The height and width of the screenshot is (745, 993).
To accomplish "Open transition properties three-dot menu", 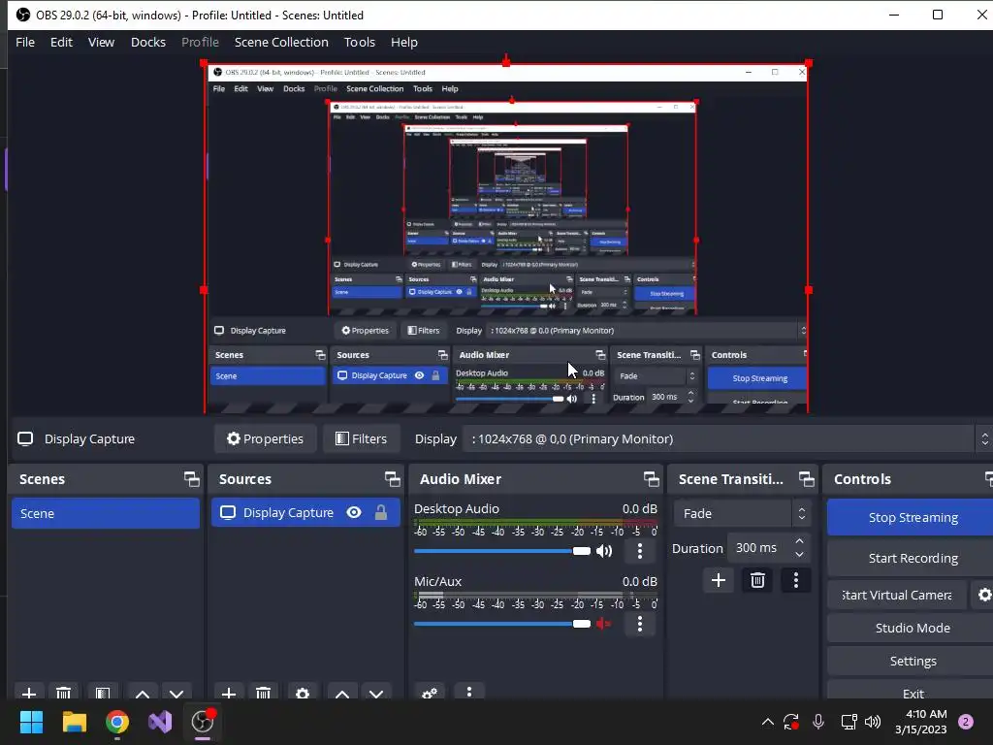I will pos(796,580).
